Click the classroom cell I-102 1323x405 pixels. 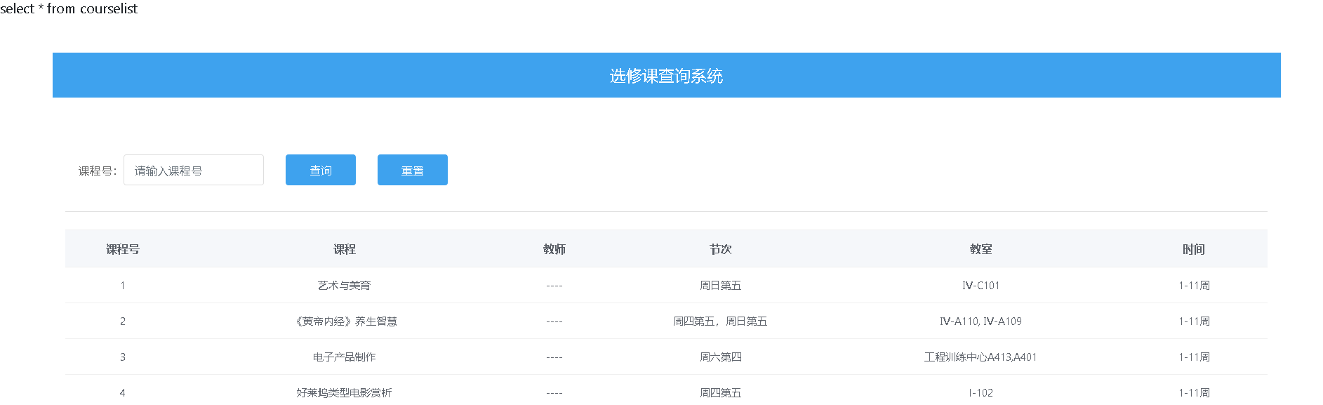[981, 393]
